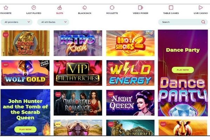Click Play Now under John Hunter banner

pos(25,129)
